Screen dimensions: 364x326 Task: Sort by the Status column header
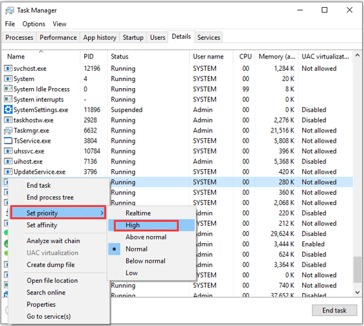(149, 57)
